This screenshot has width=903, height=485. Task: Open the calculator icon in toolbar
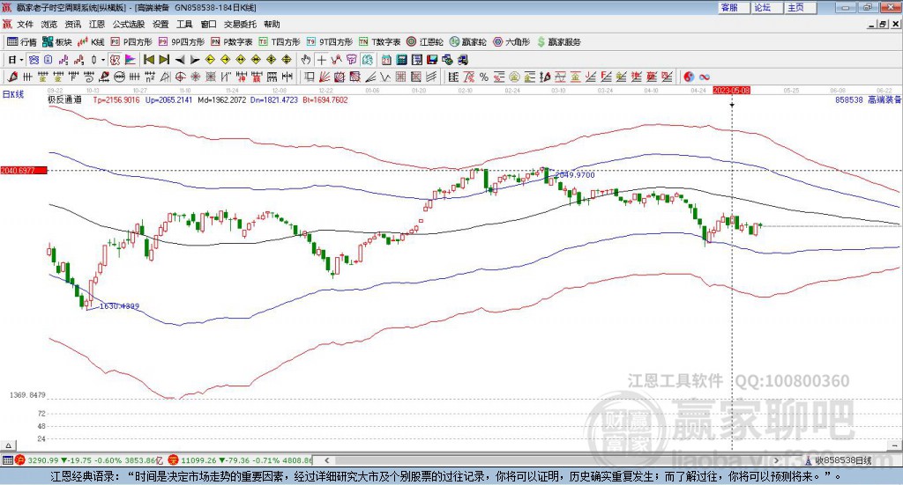pos(402,60)
